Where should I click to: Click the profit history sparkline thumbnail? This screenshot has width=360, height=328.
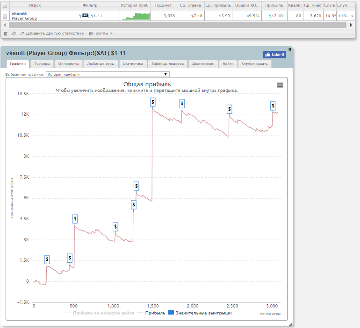tap(136, 16)
